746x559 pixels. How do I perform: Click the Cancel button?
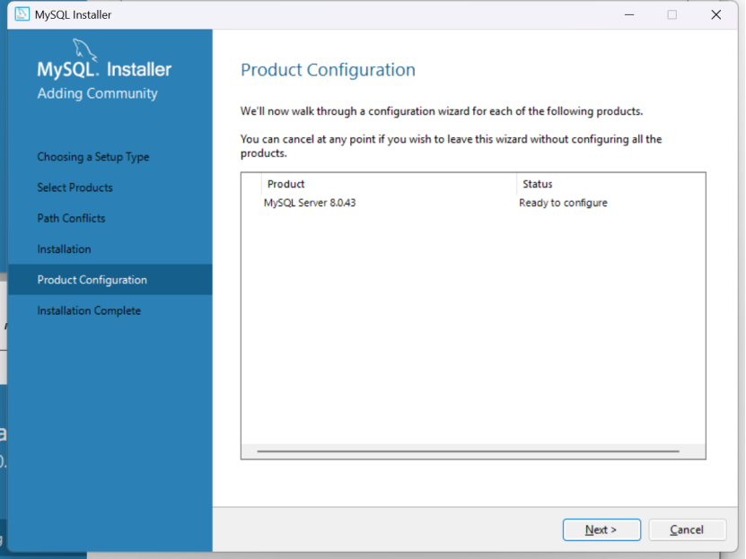tap(687, 529)
